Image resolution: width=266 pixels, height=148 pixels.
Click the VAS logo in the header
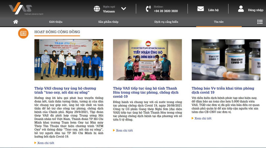20,8
